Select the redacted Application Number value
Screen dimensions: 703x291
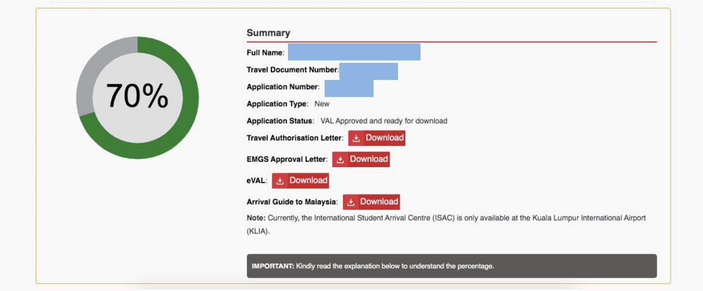[x=348, y=88]
